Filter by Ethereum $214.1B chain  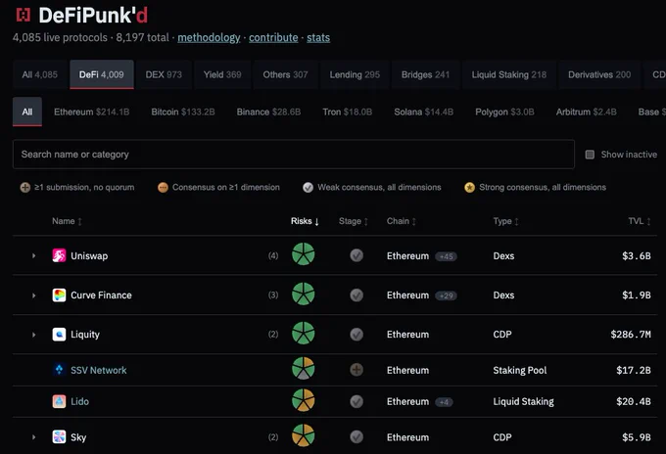tap(92, 112)
